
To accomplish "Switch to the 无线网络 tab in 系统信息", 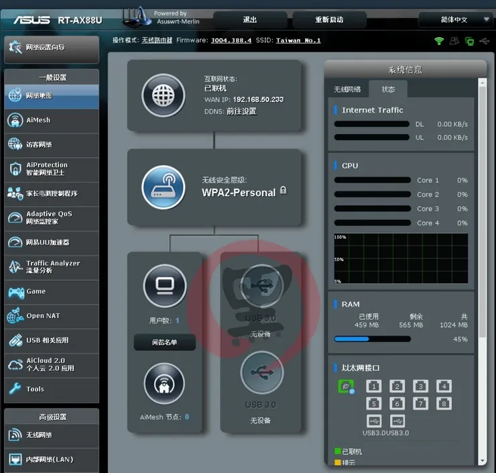I will [x=347, y=89].
